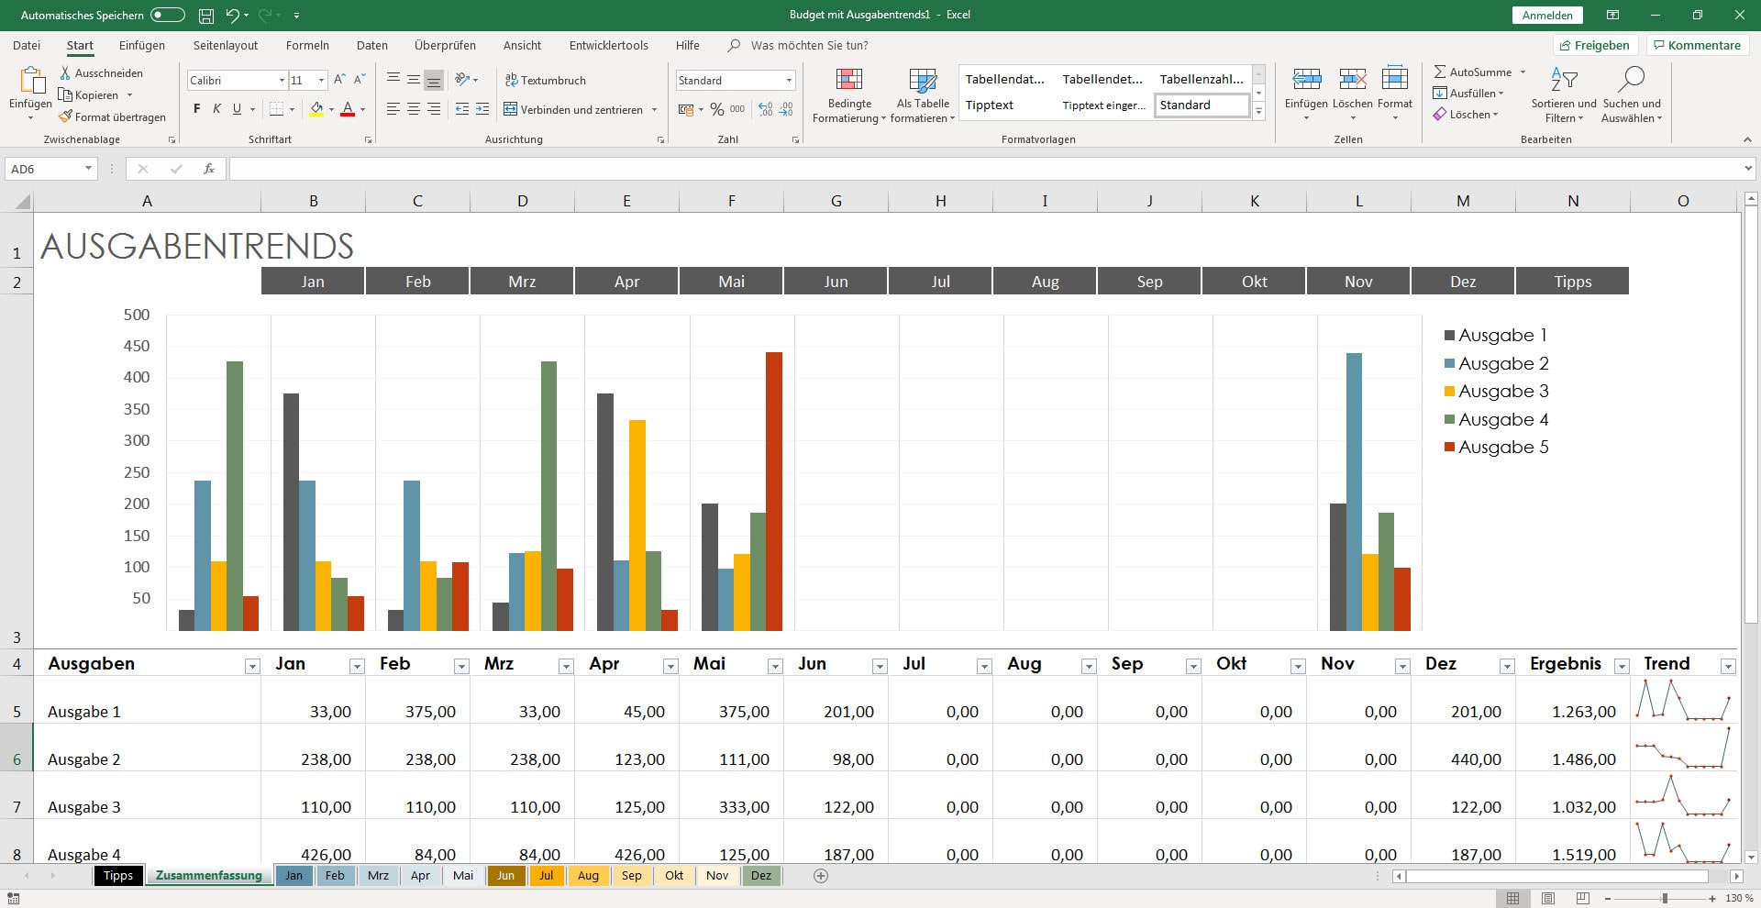1761x908 pixels.
Task: Open the filter dropdown on the Jan column
Action: [x=357, y=664]
